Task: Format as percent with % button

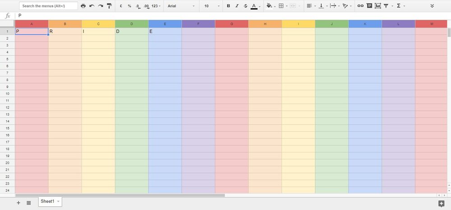Action: [x=129, y=6]
